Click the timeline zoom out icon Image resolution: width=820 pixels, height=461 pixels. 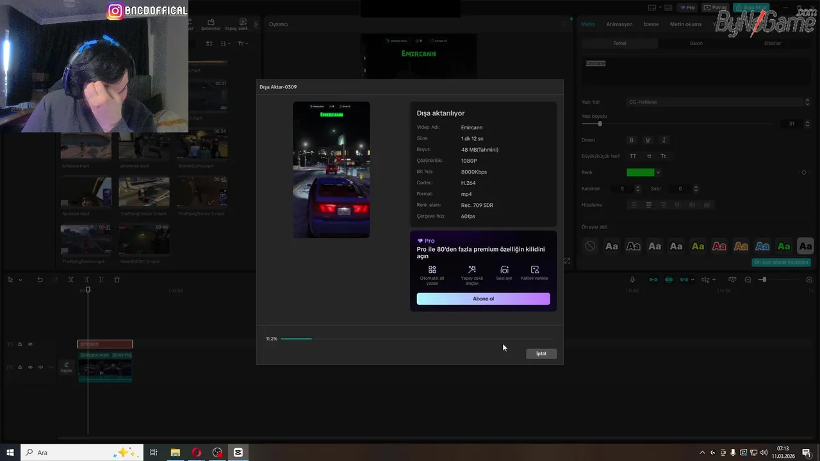coord(748,280)
